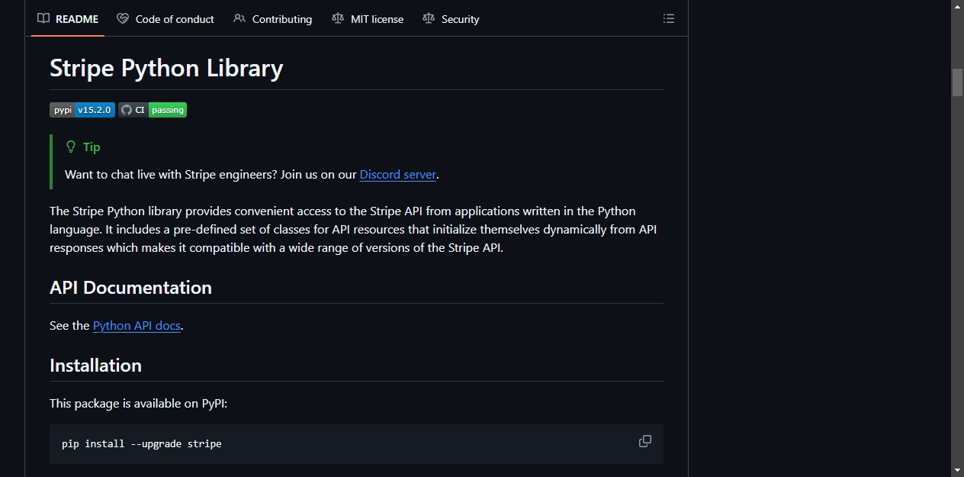Click the green Tip label text
The width and height of the screenshot is (964, 477).
[92, 147]
